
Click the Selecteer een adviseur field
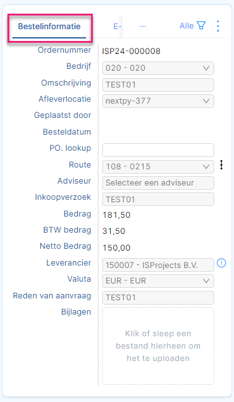[x=158, y=183]
